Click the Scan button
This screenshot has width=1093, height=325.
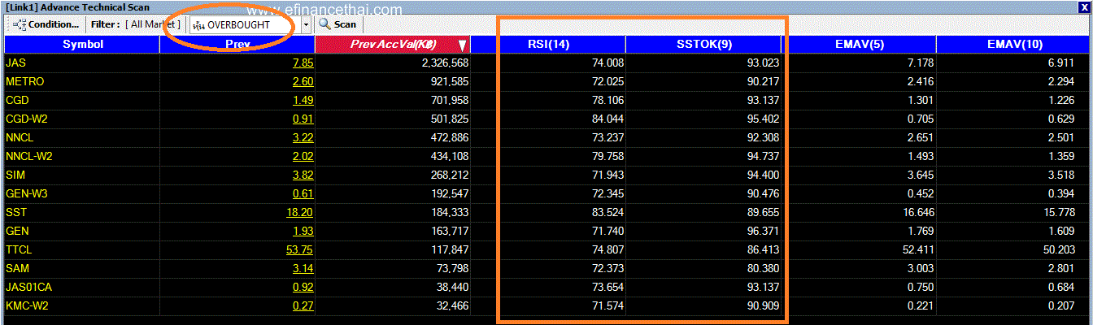point(337,24)
